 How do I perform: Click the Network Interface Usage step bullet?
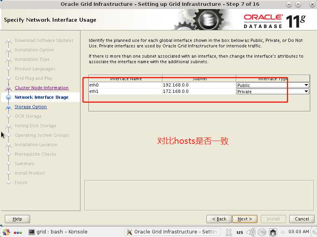tap(8, 97)
